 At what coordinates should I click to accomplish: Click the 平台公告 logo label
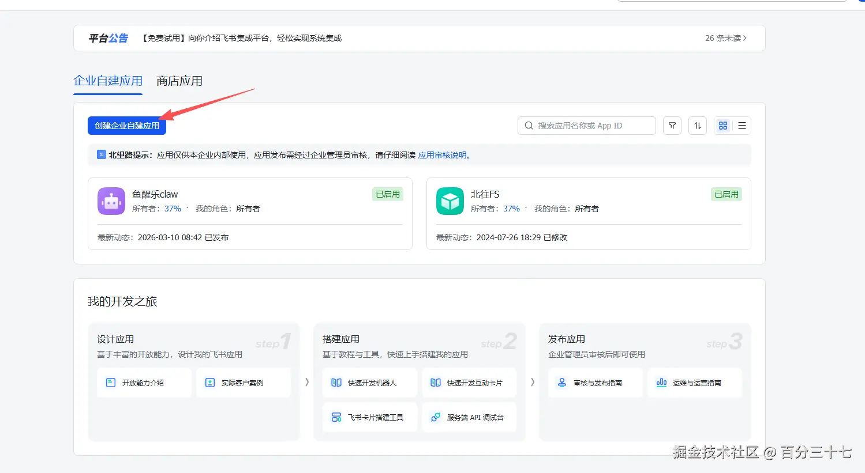(108, 38)
